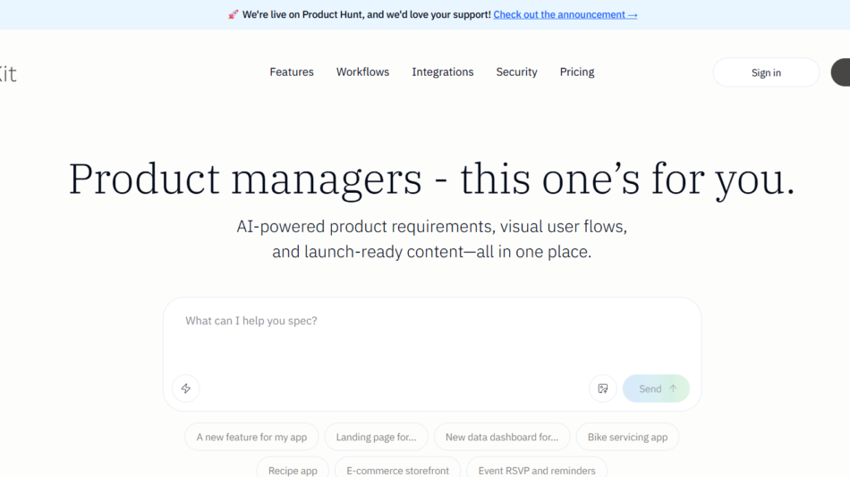Image resolution: width=850 pixels, height=477 pixels.
Task: Focus the 'What can I help you spec?' field
Action: [x=431, y=335]
